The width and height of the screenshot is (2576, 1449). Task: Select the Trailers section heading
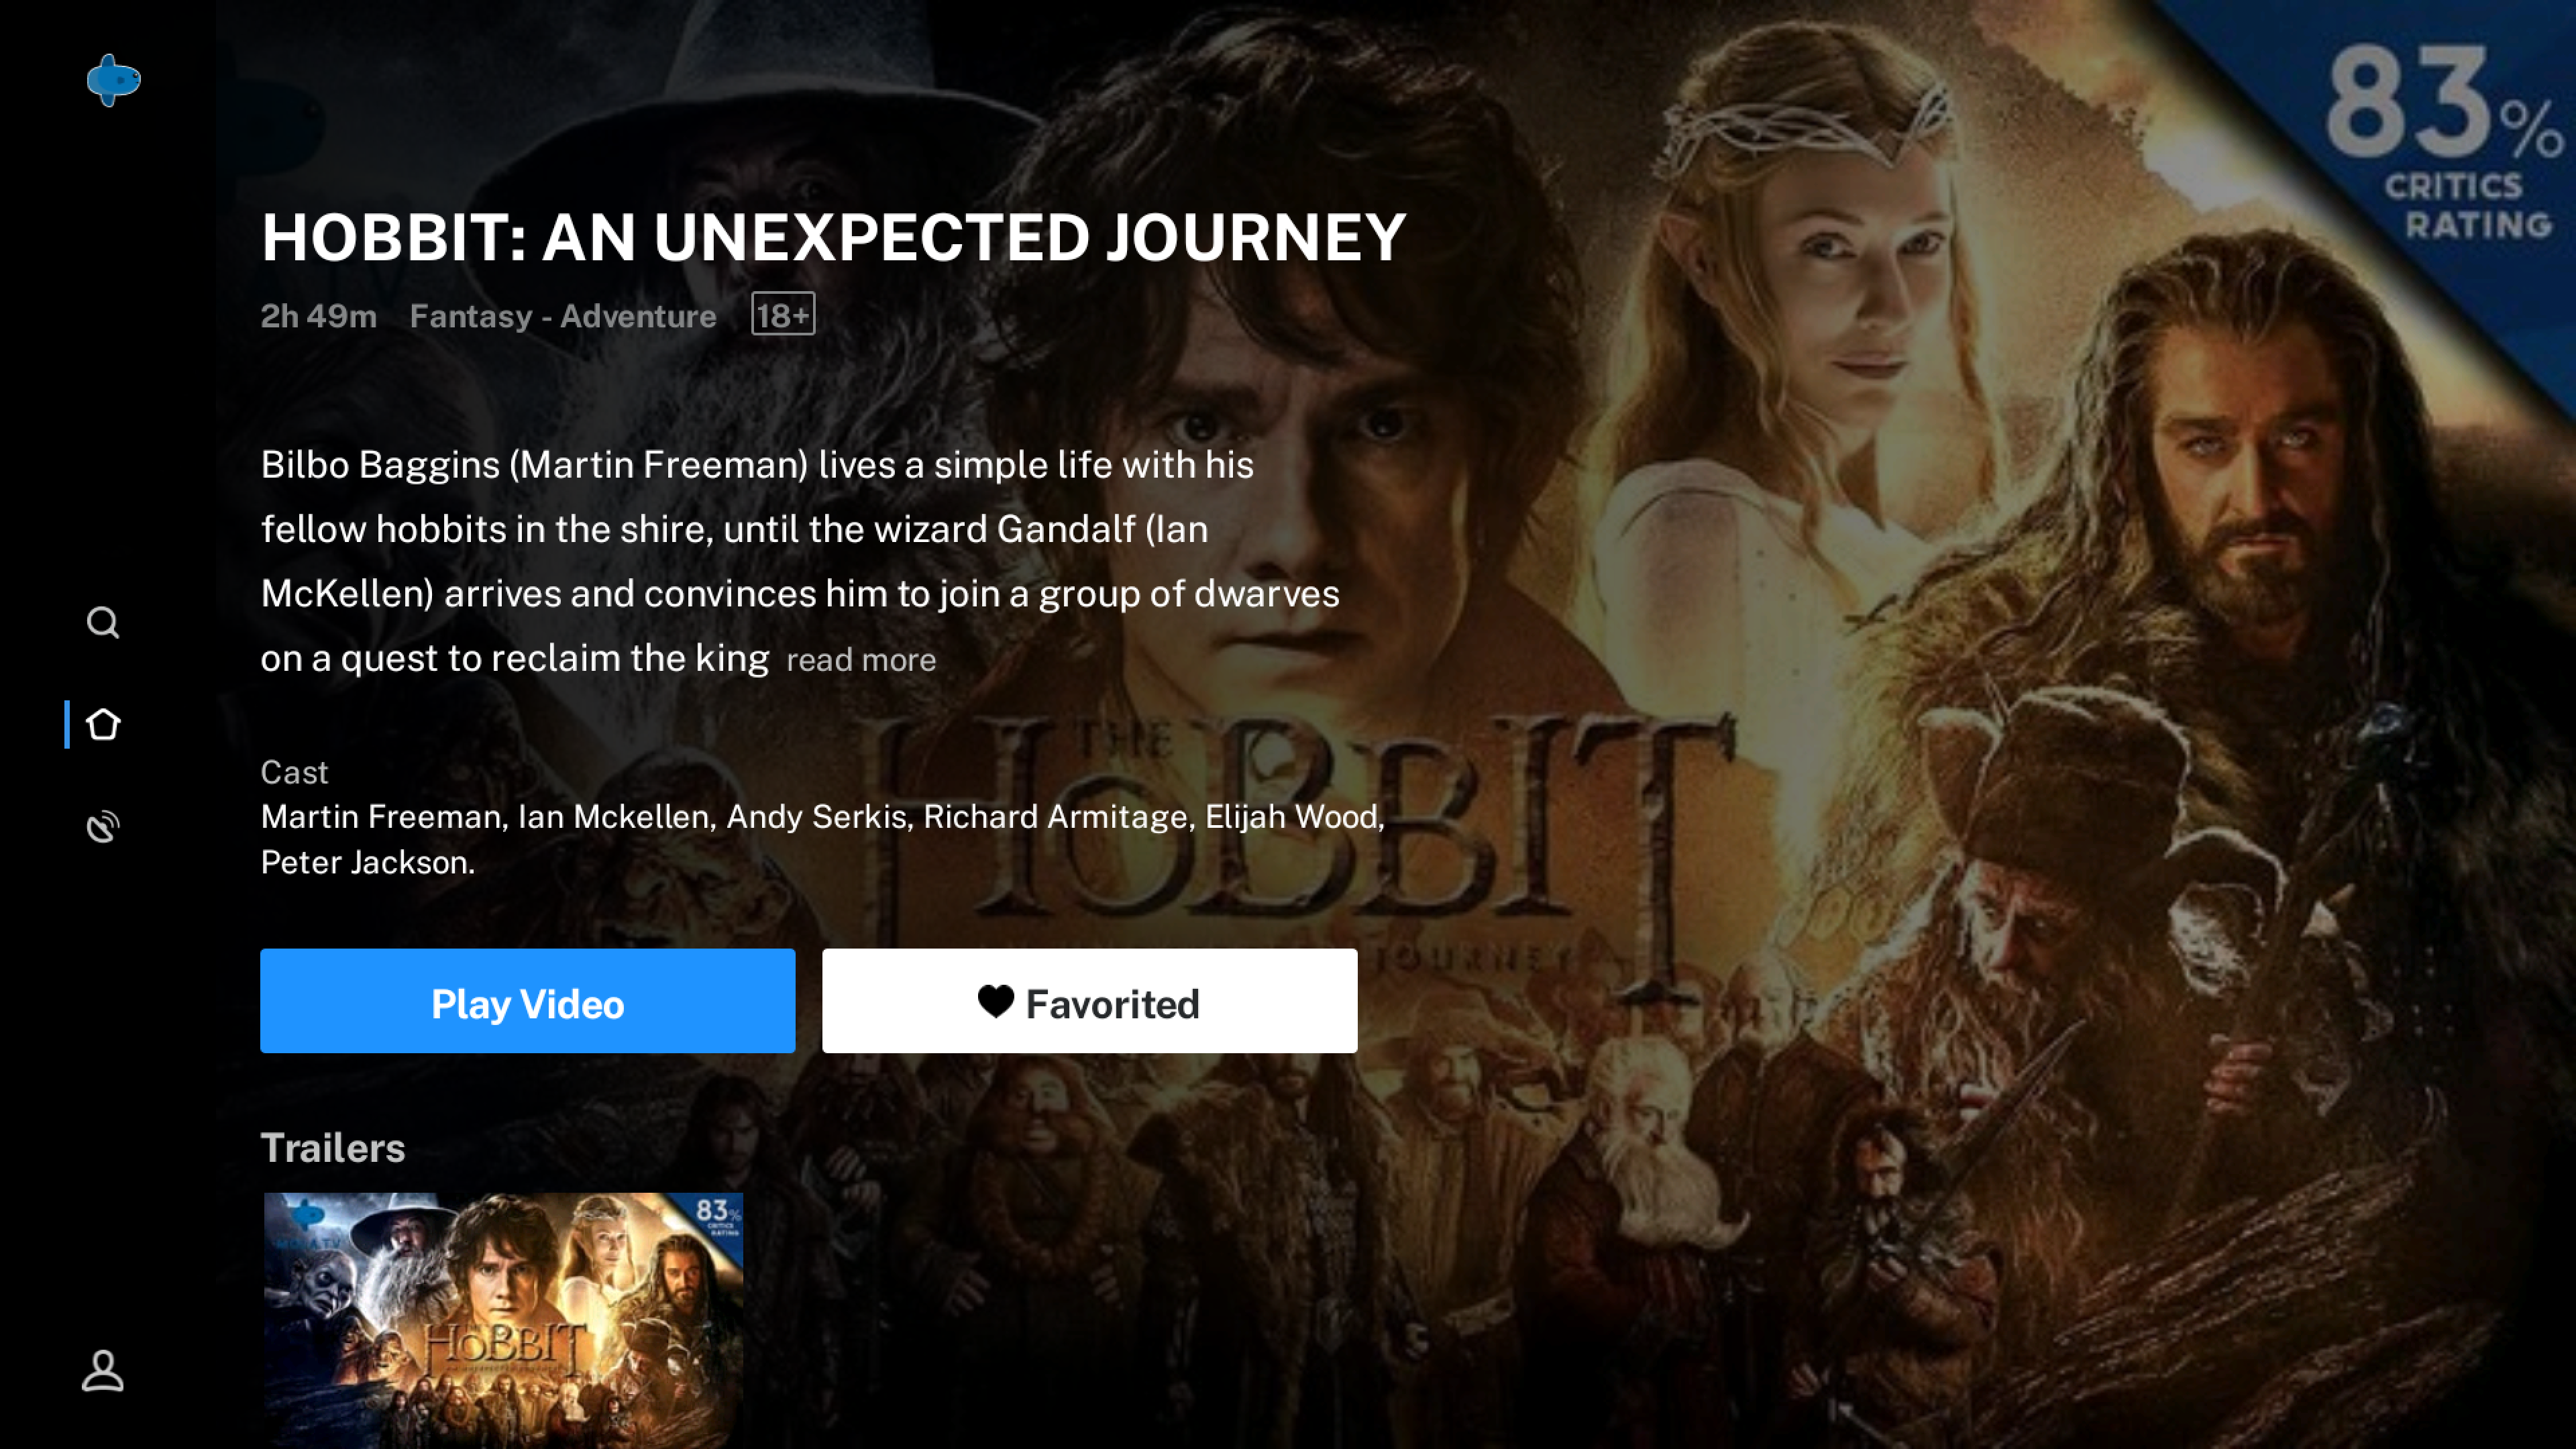[333, 1148]
